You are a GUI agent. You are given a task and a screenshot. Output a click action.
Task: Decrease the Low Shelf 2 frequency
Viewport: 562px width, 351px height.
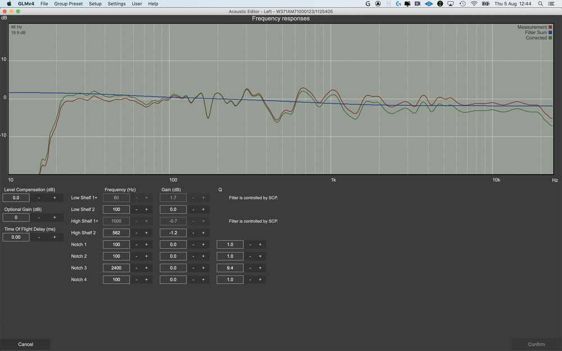(136, 209)
